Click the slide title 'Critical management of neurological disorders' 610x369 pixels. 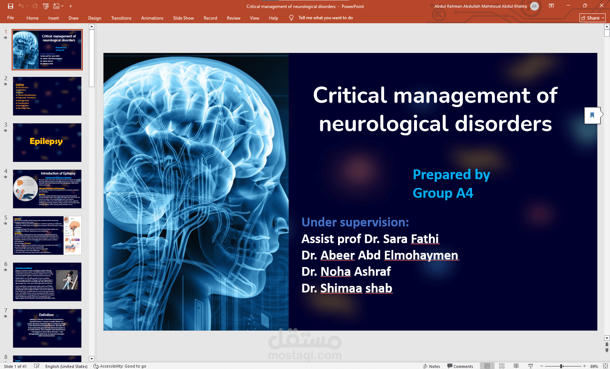[x=435, y=109]
